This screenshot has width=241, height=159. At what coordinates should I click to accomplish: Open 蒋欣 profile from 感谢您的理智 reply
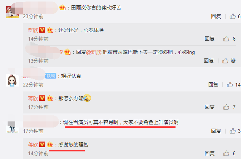tap(33, 145)
